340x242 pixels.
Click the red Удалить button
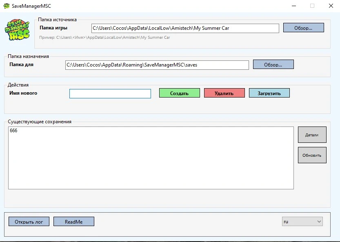pos(224,93)
